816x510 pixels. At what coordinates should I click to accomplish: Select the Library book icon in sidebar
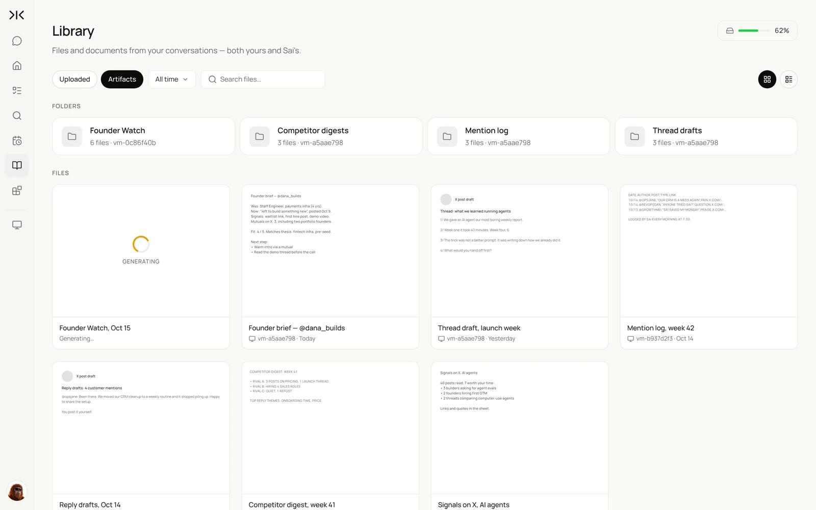point(17,165)
